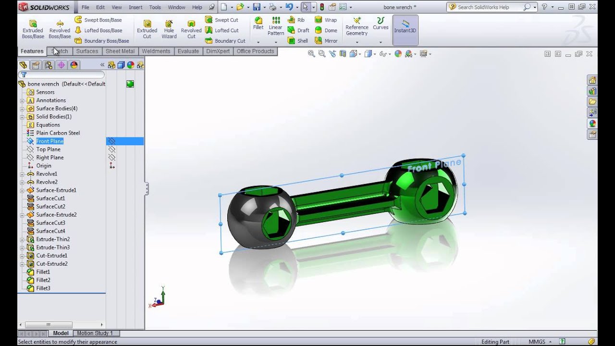Switch to the Evaluate tab
Viewport: 615px width, 346px height.
click(188, 51)
